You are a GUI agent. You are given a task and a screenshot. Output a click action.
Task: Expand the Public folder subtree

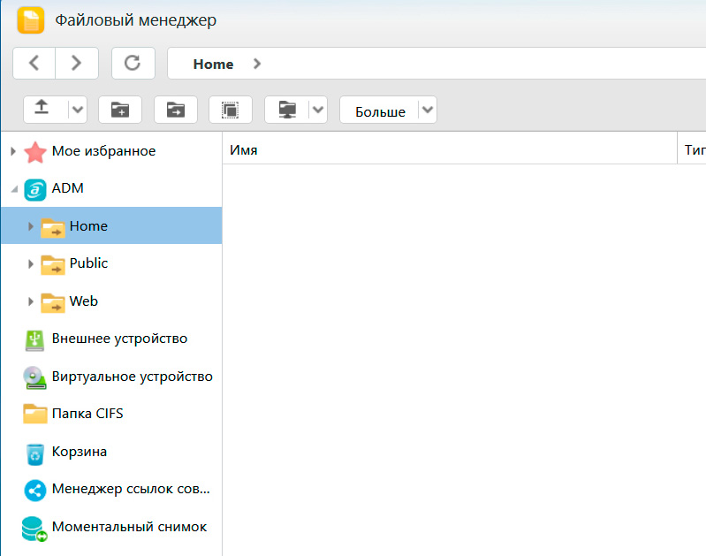[x=31, y=263]
